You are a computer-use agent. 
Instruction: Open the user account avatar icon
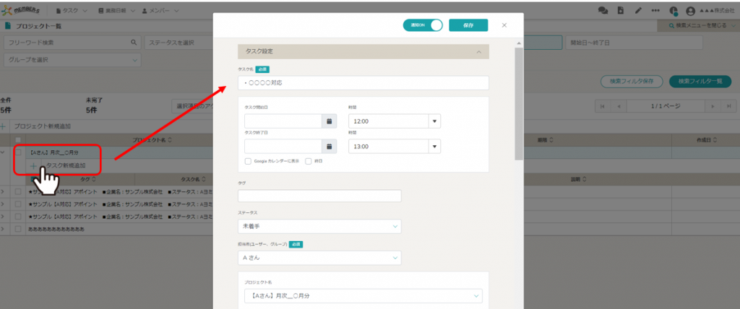[x=690, y=11]
